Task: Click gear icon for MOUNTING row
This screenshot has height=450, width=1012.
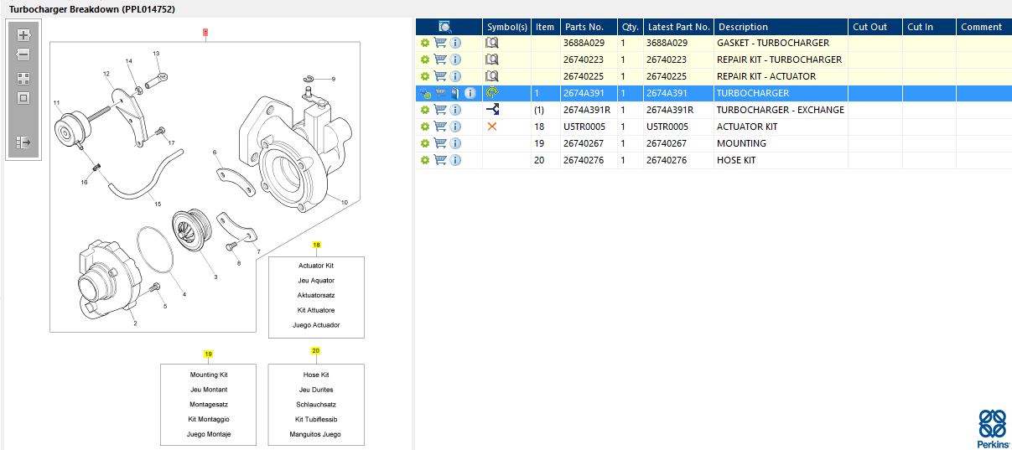Action: tap(425, 143)
